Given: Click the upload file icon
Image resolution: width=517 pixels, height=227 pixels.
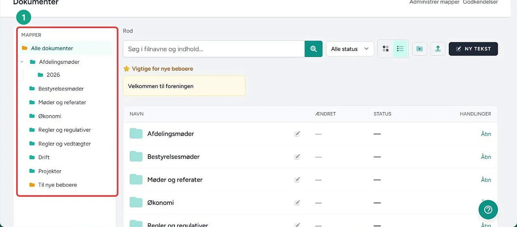Looking at the screenshot, I should [x=438, y=49].
